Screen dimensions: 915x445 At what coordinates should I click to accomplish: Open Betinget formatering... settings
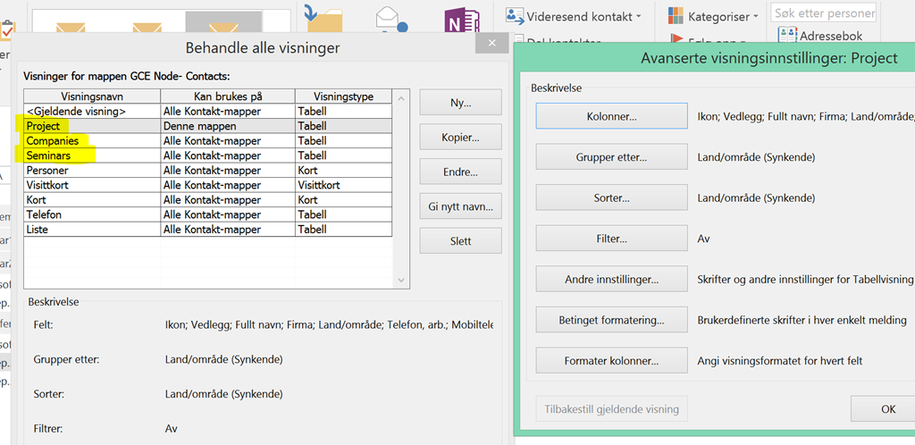tap(611, 320)
